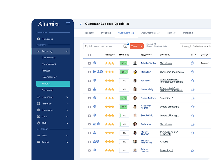Toggle the select-all checkbox in table header
The width and height of the screenshot is (211, 160).
click(89, 55)
